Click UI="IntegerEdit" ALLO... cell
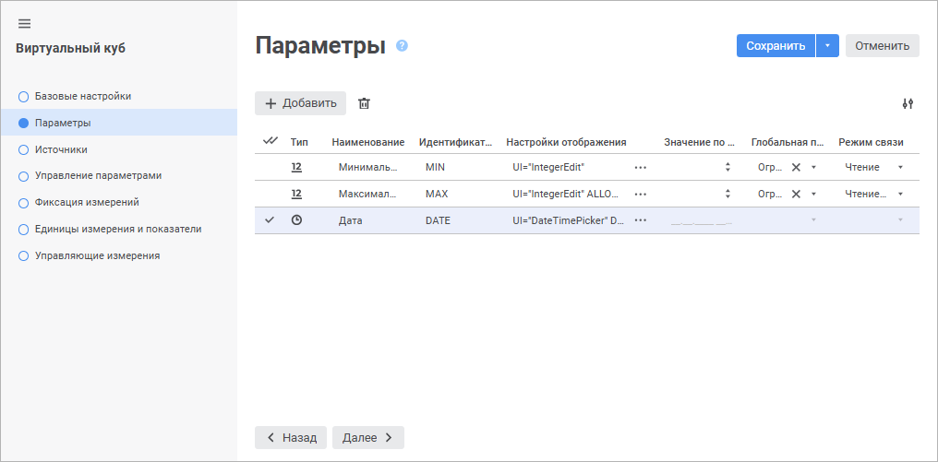Viewport: 938px width, 462px height. coord(565,194)
